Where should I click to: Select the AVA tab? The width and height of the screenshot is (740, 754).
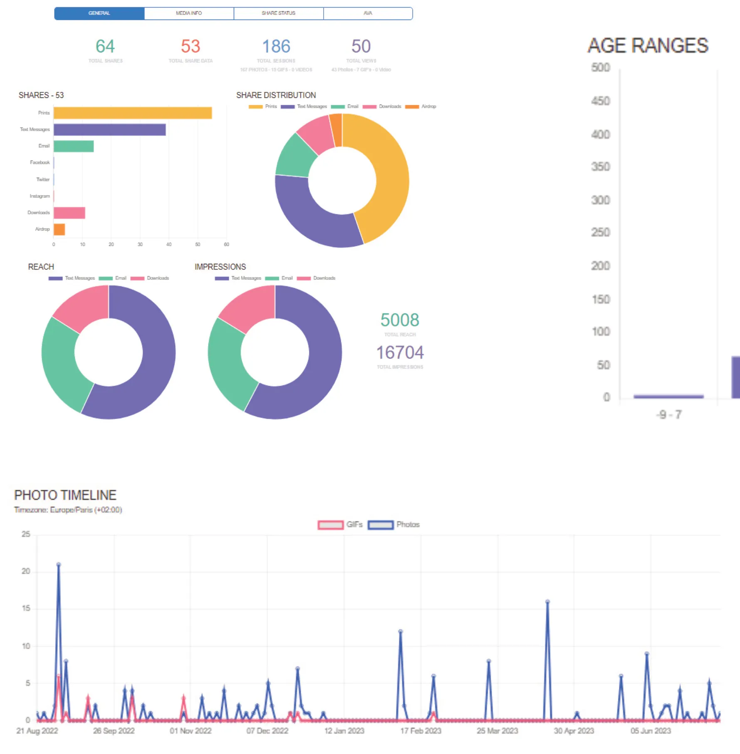368,13
